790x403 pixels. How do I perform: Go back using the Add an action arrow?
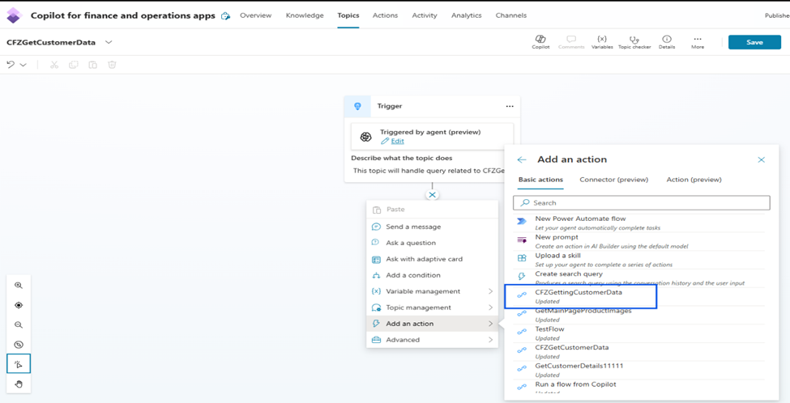click(522, 159)
